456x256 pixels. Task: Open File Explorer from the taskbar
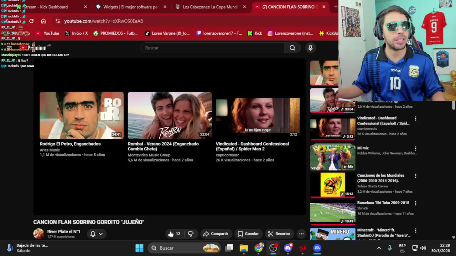click(x=244, y=248)
